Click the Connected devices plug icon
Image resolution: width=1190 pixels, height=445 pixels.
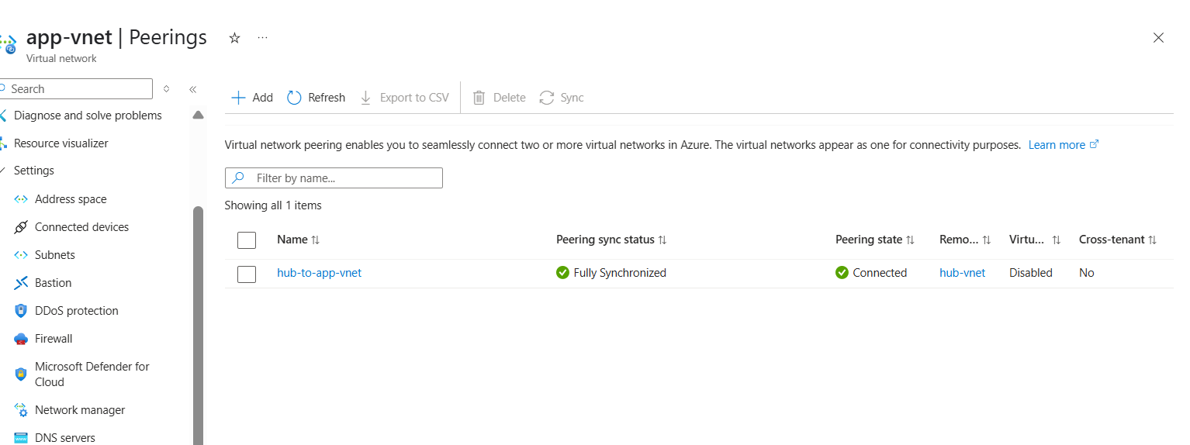tap(21, 227)
